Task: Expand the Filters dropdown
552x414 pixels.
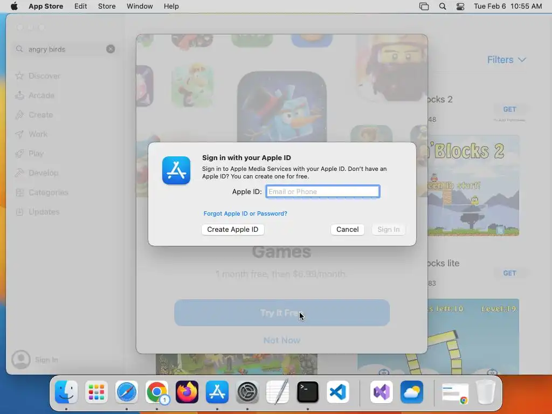Action: 506,60
